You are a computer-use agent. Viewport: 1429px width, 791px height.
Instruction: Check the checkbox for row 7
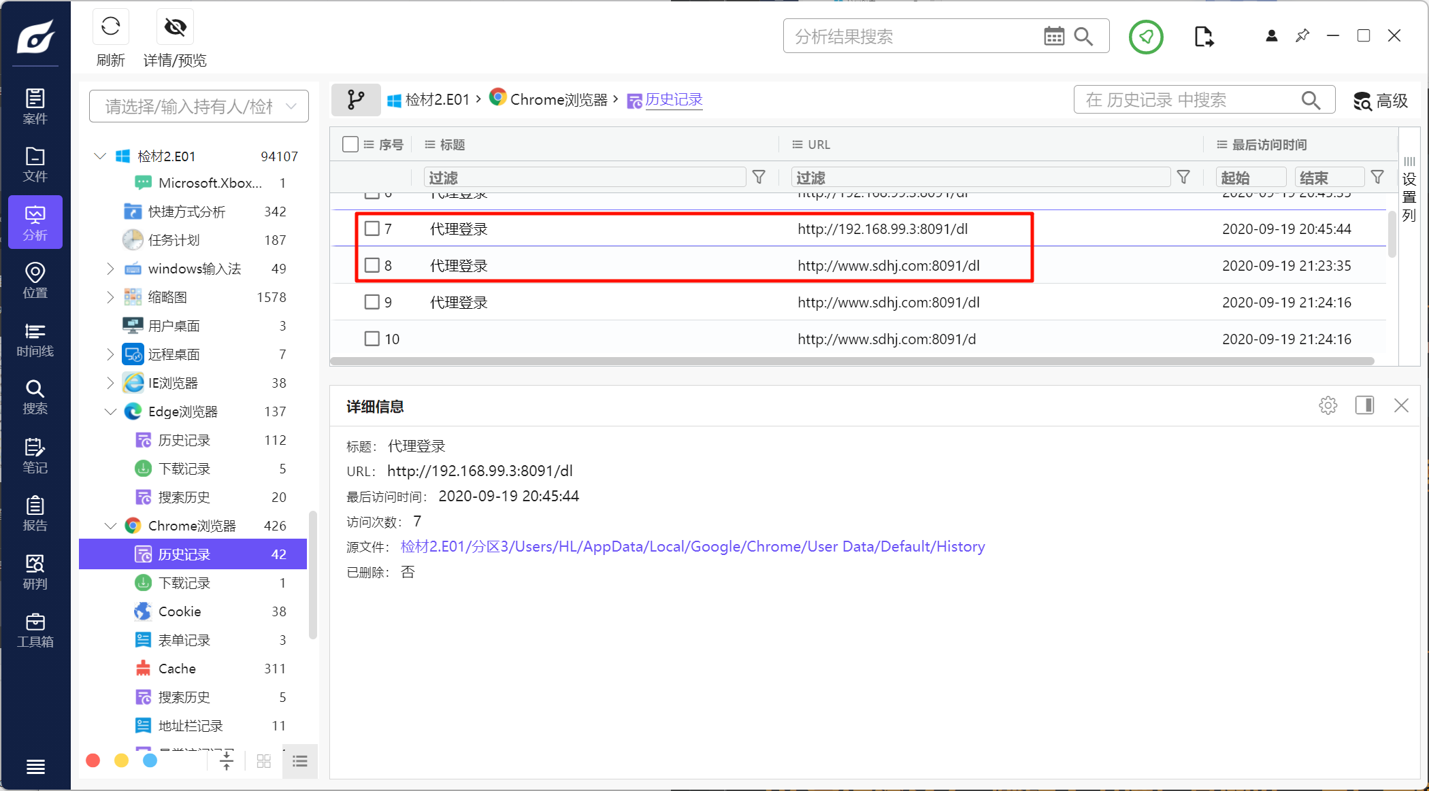point(372,229)
